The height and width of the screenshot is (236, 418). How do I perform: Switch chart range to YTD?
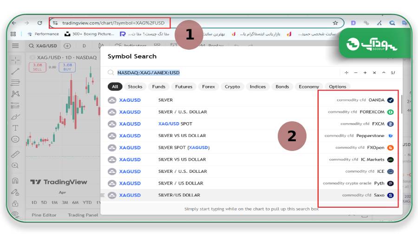click(x=87, y=203)
